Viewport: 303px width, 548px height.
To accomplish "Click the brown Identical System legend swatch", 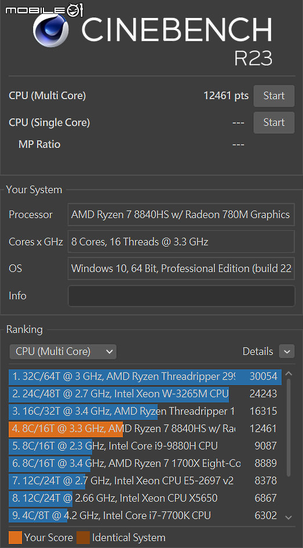I will pos(83,538).
